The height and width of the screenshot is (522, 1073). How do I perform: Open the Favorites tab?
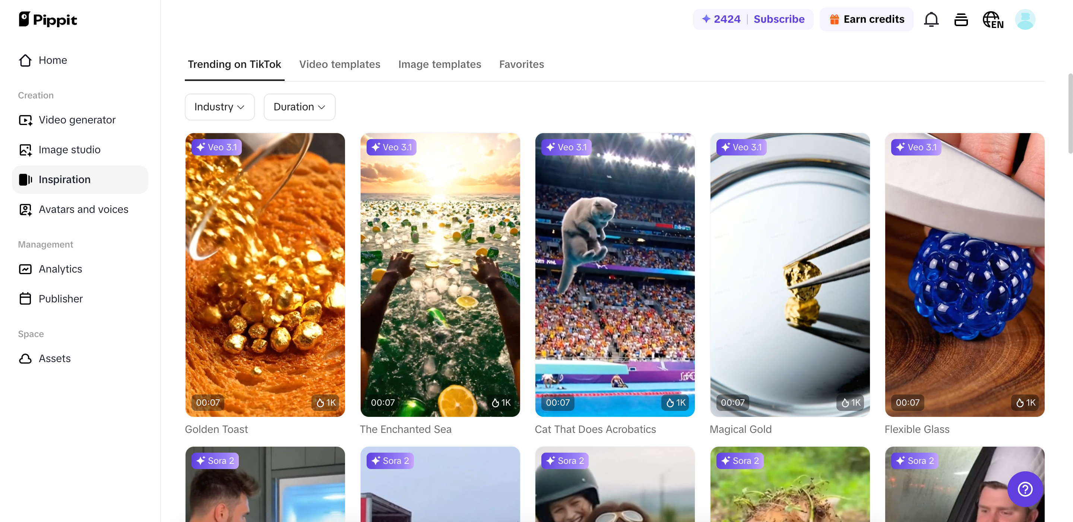click(x=522, y=64)
